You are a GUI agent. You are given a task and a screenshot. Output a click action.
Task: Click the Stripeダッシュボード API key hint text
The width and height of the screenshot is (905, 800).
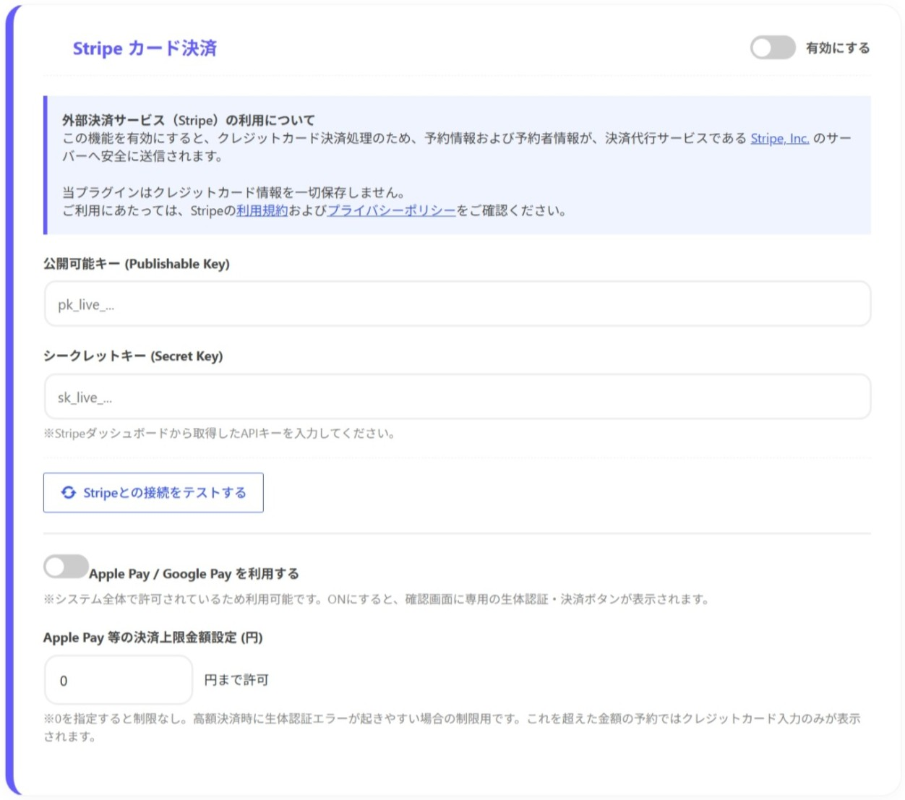tap(219, 434)
